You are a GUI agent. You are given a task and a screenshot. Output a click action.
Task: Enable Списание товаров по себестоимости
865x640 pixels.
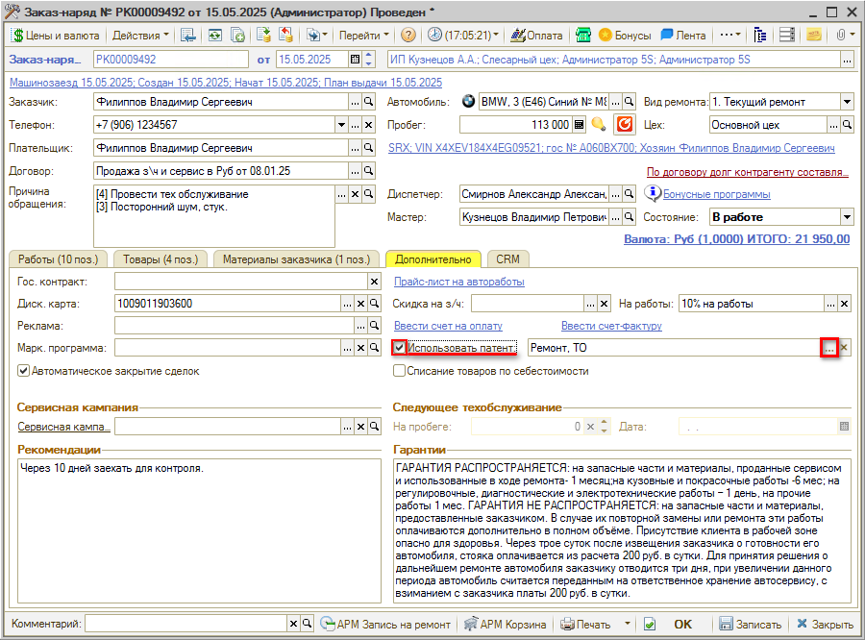(x=400, y=371)
